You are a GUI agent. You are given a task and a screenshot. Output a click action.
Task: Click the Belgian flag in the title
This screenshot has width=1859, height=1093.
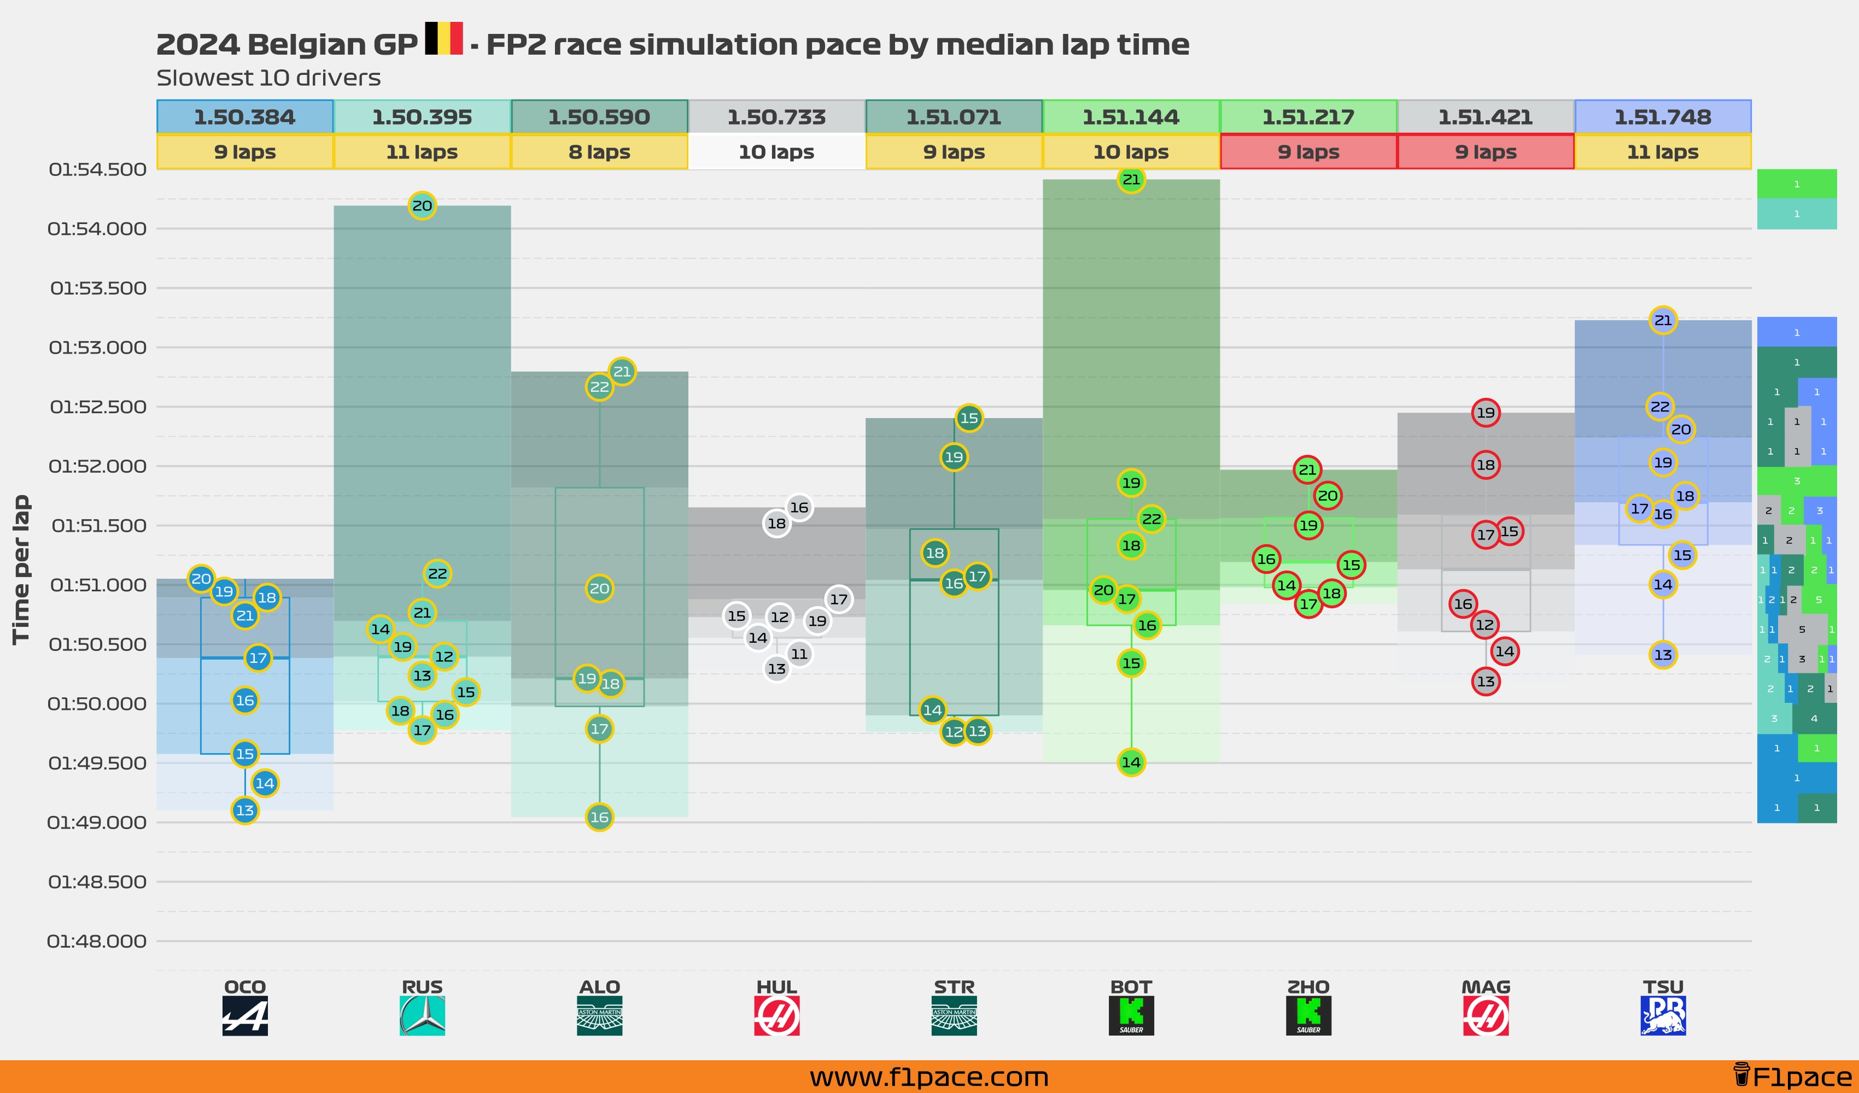[443, 38]
